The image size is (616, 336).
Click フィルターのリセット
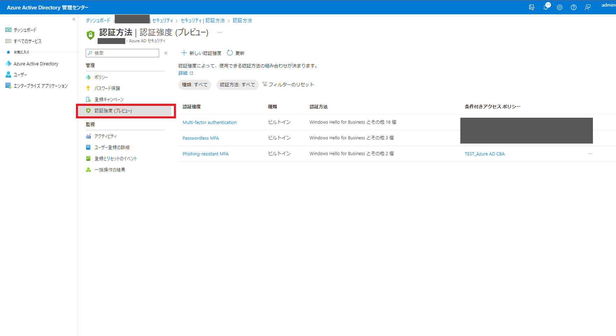pyautogui.click(x=288, y=85)
